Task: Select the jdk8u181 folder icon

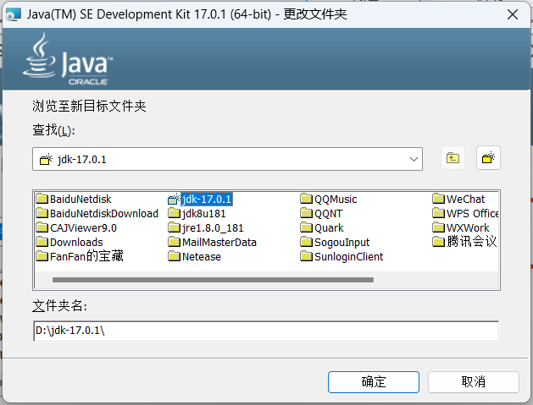Action: [174, 213]
